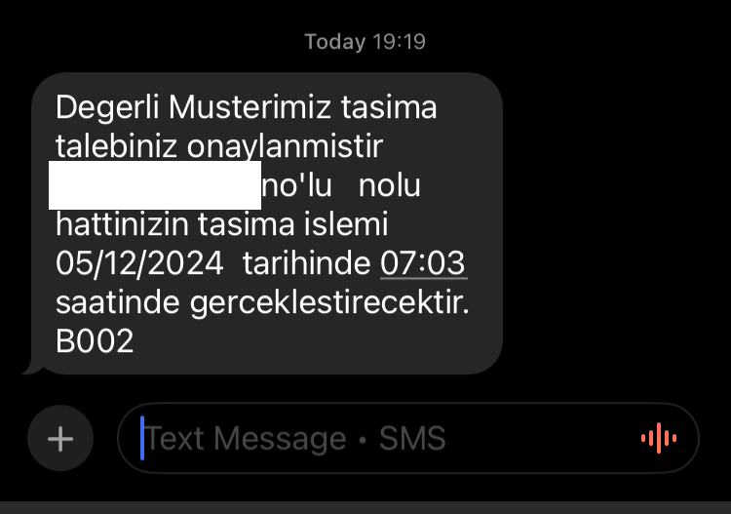Click the white redacted box in message
The height and width of the screenshot is (514, 731).
pos(155,185)
